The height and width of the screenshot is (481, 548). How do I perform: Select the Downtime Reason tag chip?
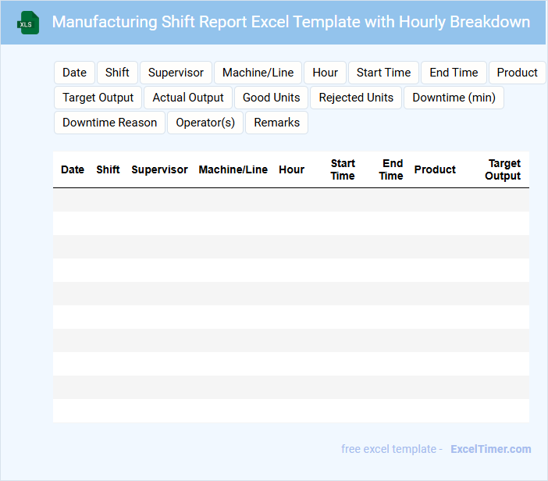point(109,123)
